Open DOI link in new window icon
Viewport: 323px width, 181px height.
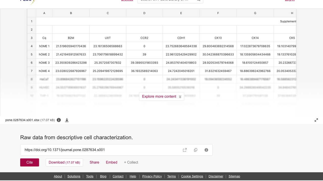[x=185, y=150]
